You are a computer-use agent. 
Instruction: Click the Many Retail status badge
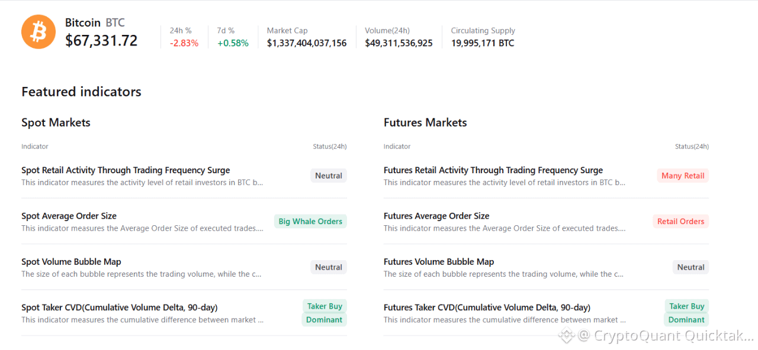coord(683,176)
